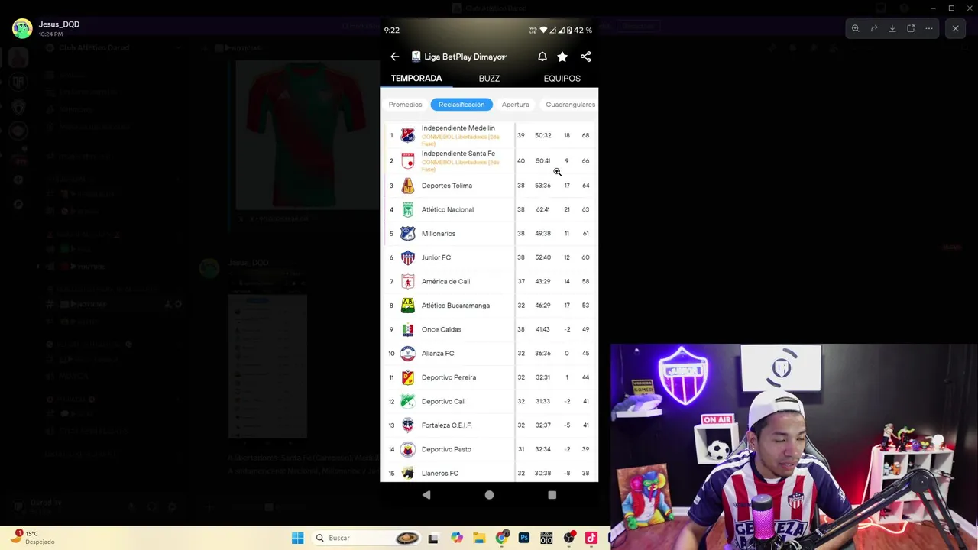The height and width of the screenshot is (550, 978).
Task: Zoom the image with the magnifier icon
Action: 856,29
